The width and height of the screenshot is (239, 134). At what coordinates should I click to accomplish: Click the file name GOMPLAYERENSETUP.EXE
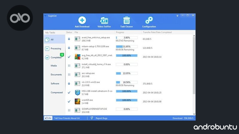coord(94,109)
